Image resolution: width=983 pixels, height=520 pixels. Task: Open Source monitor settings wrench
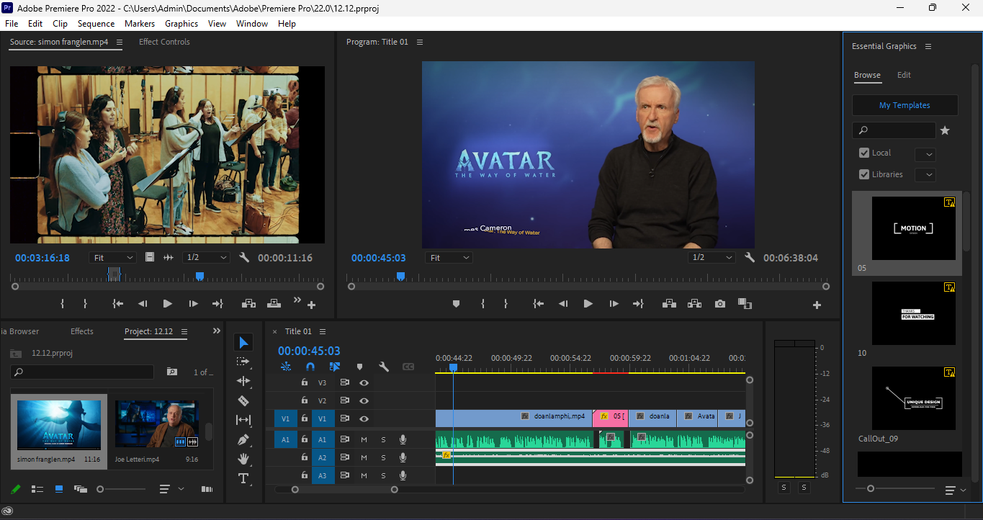244,257
